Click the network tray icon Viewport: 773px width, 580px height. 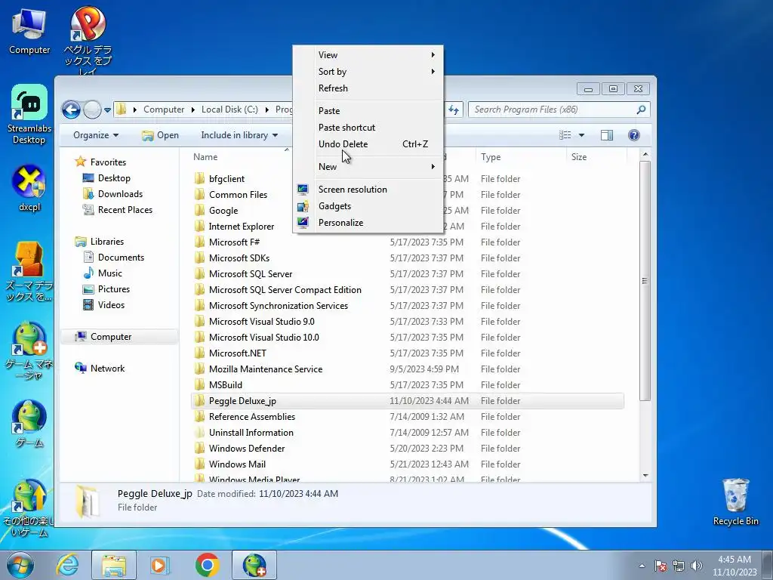[x=679, y=566]
